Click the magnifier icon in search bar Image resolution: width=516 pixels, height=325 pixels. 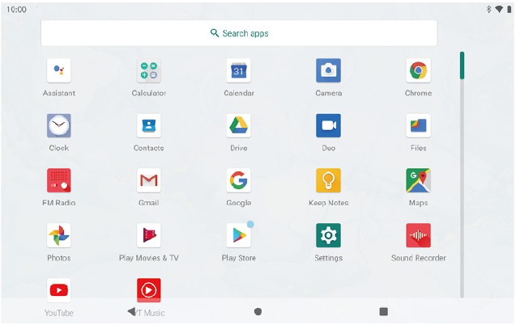click(215, 33)
